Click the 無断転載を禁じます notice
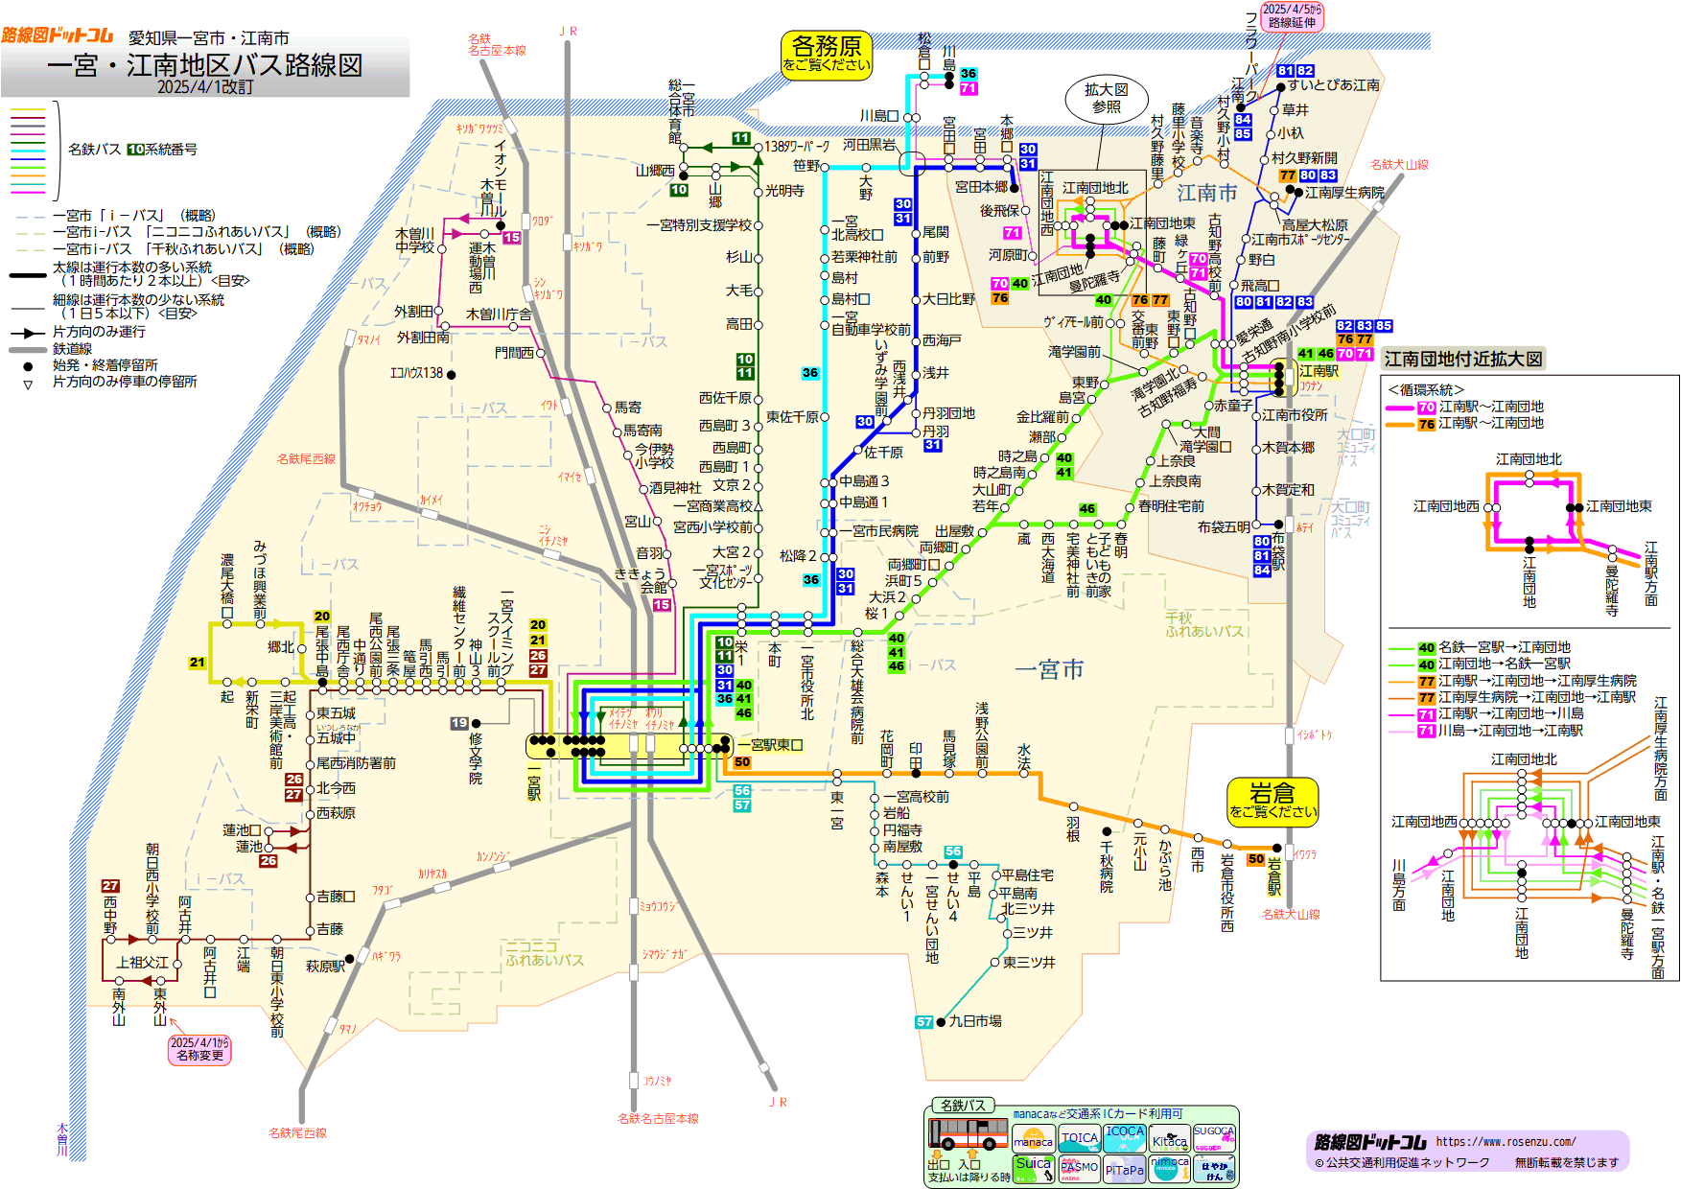Viewport: 1681px width, 1189px height. pyautogui.click(x=1566, y=1162)
